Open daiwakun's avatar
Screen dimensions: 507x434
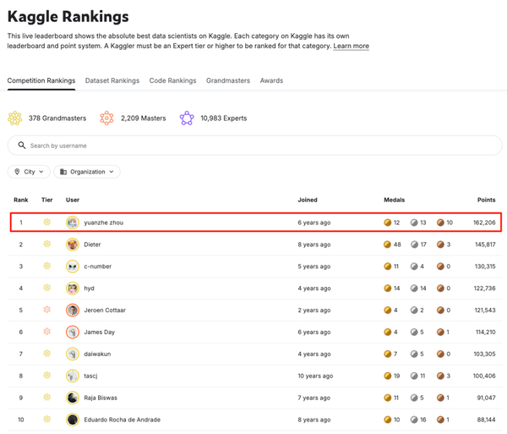(73, 354)
